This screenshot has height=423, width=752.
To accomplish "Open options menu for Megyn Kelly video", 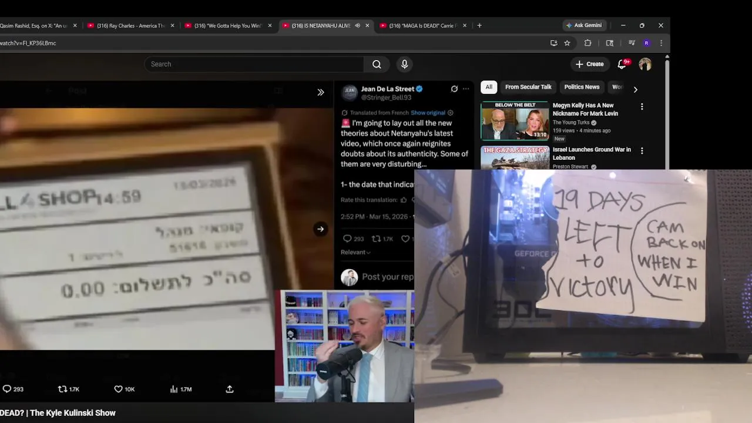I will click(642, 106).
